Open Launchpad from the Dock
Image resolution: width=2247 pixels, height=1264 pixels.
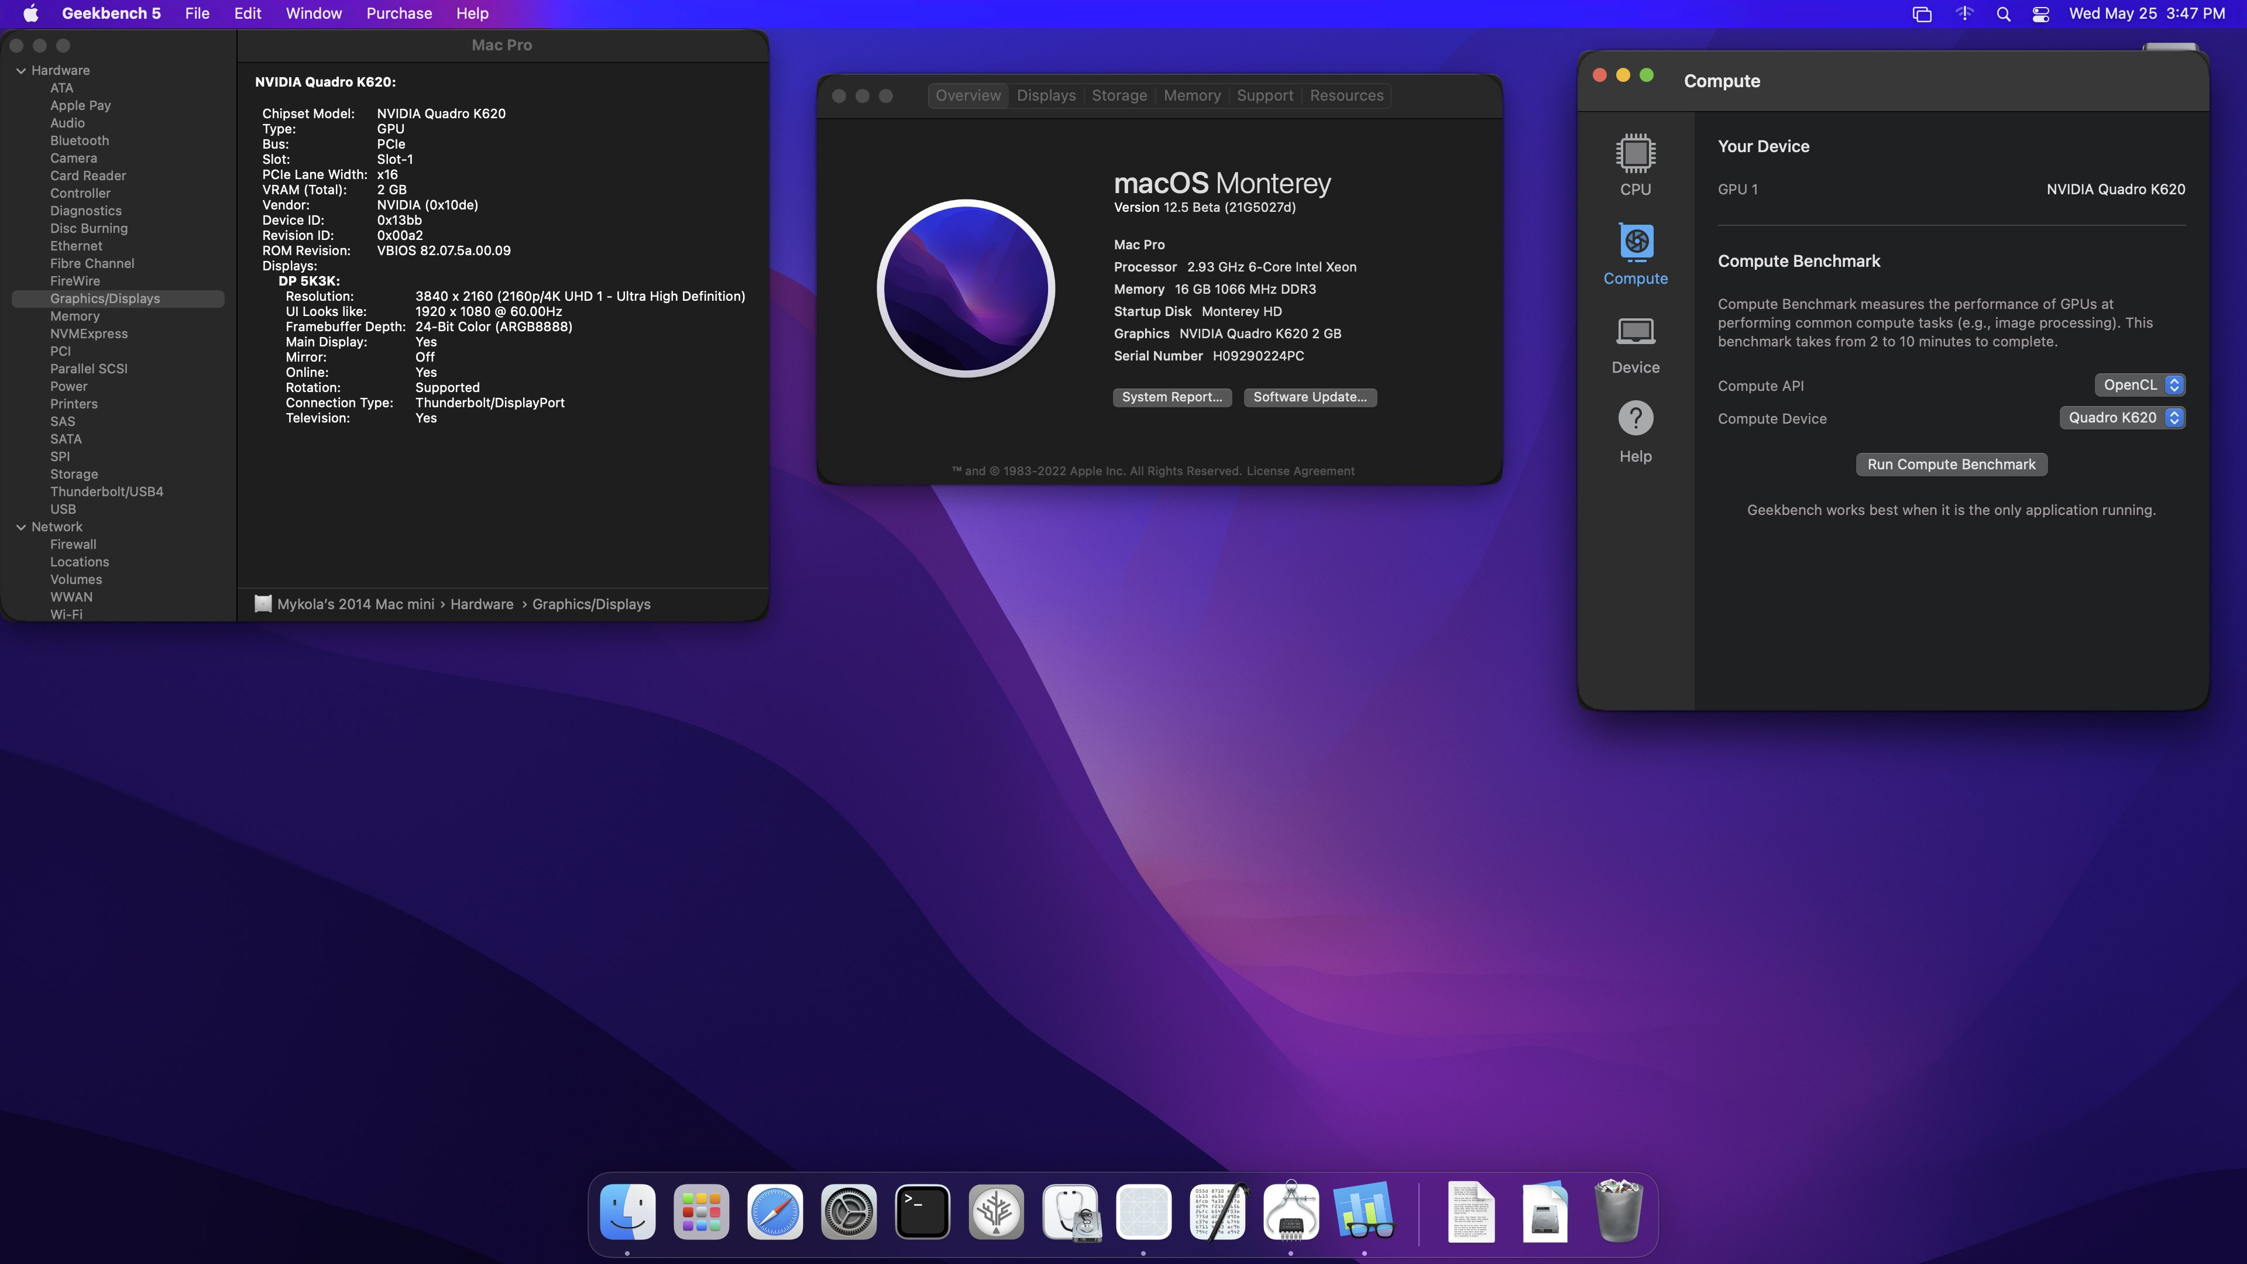(702, 1212)
